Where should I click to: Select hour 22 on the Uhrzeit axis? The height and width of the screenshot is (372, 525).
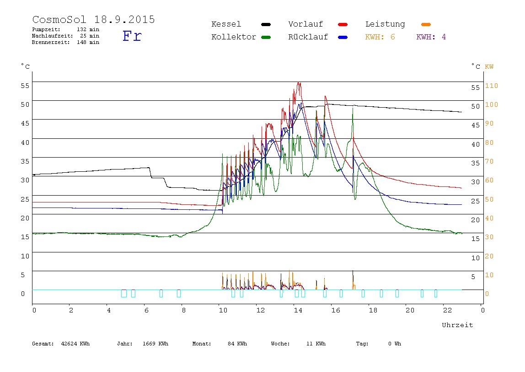click(x=448, y=310)
